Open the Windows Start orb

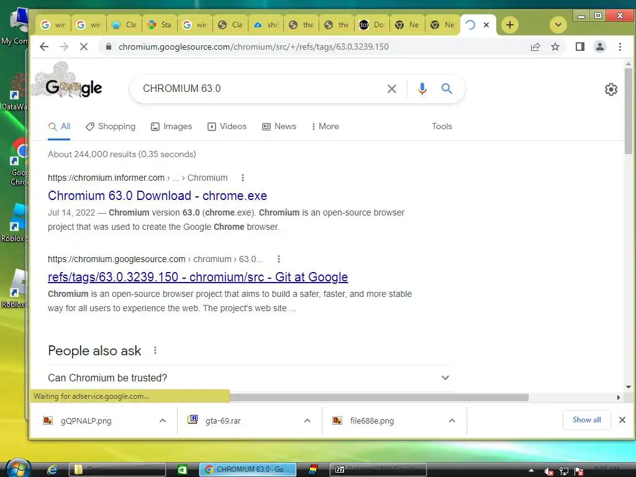[x=18, y=469]
